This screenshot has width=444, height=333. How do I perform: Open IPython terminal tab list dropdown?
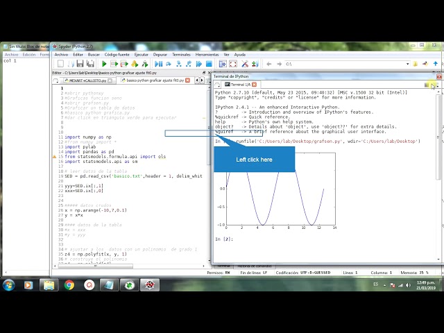pyautogui.click(x=217, y=85)
